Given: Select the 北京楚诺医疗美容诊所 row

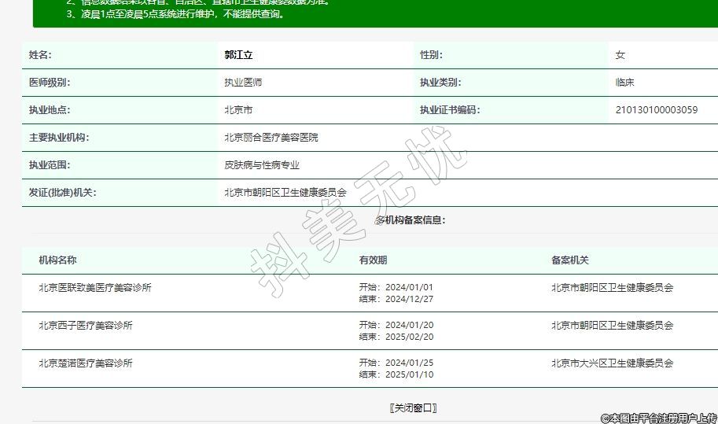Looking at the screenshot, I should [86, 363].
